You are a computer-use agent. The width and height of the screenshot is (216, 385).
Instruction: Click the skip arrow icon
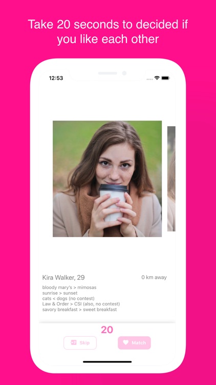[74, 342]
